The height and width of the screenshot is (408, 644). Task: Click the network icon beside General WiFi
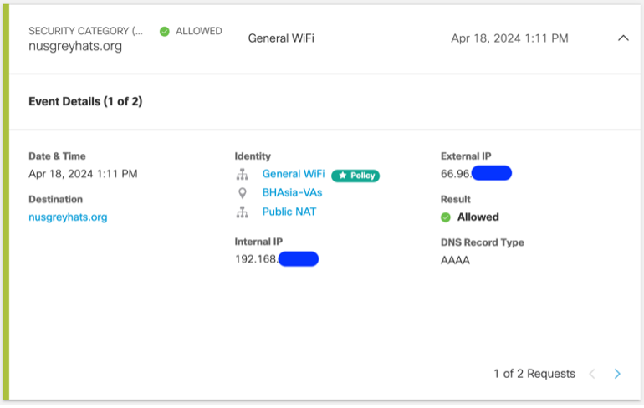pos(243,175)
